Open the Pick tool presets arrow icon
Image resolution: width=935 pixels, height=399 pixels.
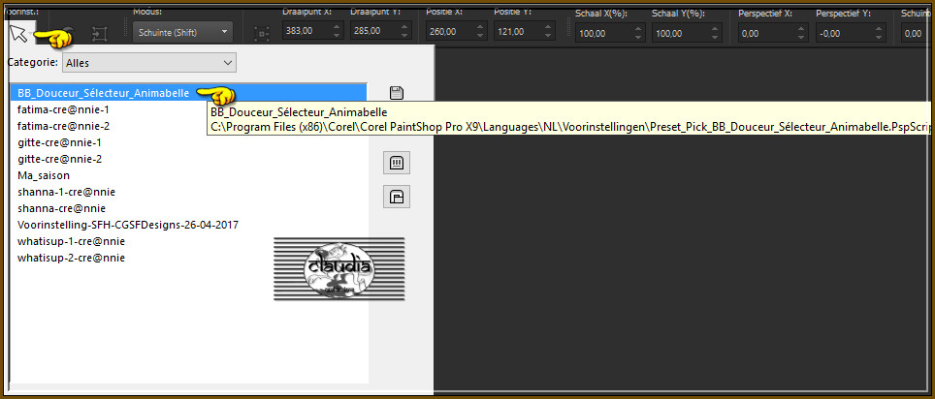18,34
